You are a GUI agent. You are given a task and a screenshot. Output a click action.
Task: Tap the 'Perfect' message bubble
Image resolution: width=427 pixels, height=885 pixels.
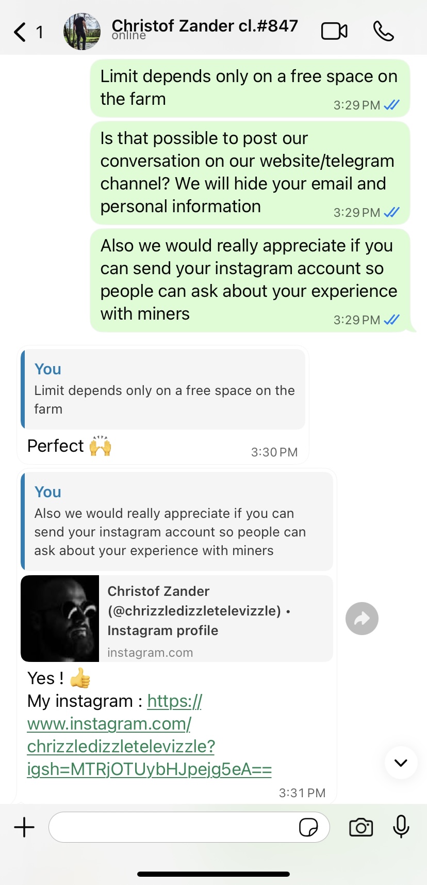pos(155,446)
